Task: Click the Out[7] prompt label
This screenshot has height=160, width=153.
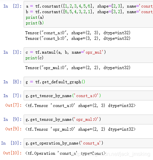Action: point(13,105)
